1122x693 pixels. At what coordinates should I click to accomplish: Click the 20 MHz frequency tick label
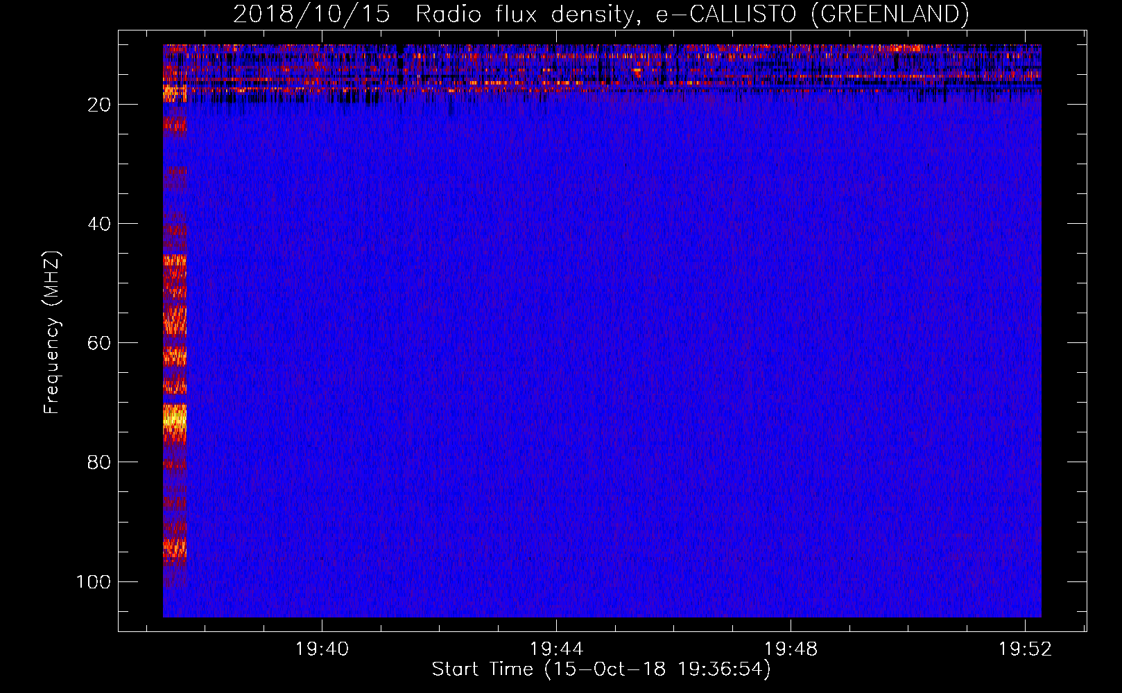click(99, 105)
